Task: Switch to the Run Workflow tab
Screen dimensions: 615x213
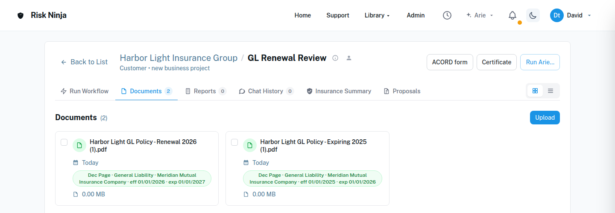Action: (x=85, y=91)
